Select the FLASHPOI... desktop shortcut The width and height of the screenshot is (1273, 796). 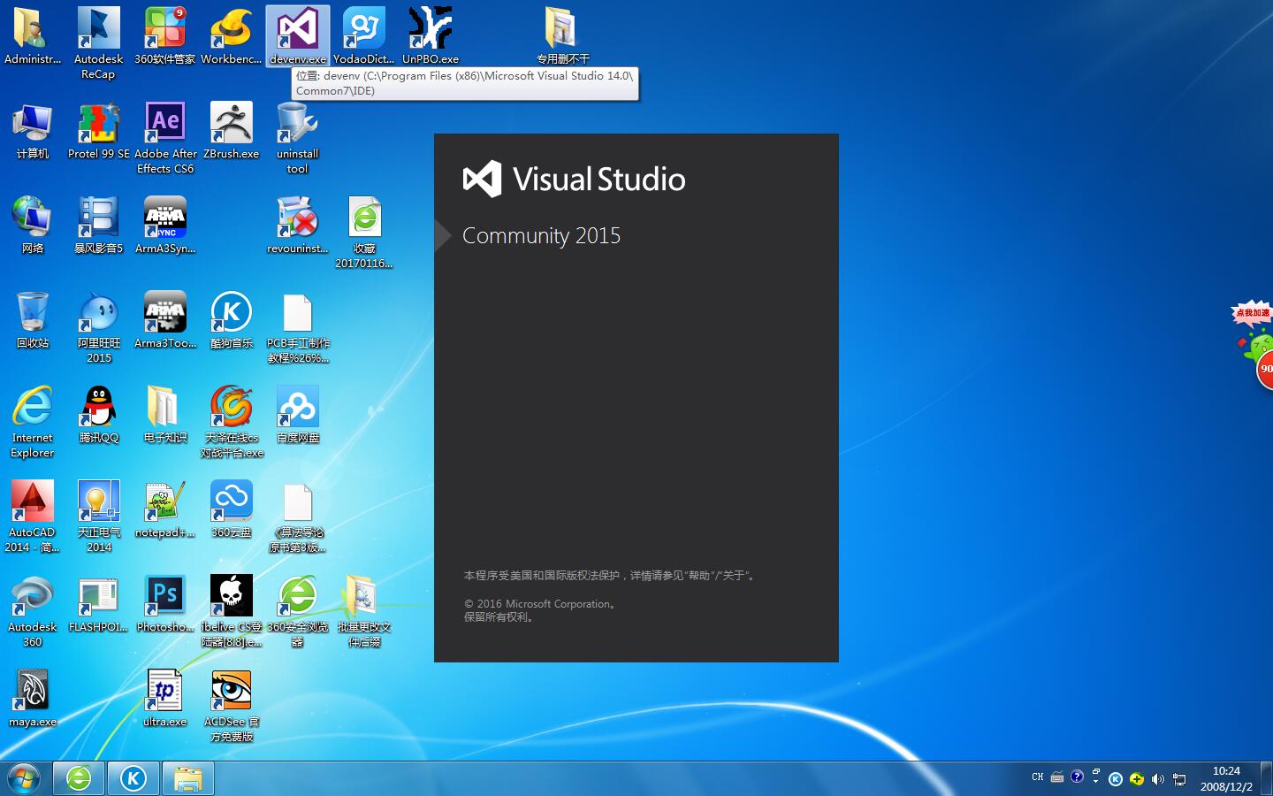click(99, 604)
